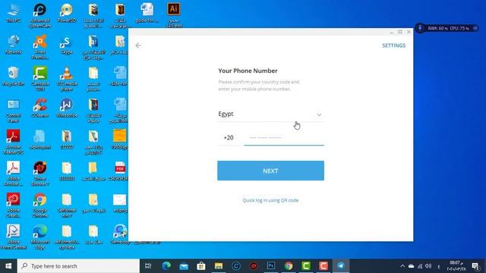The width and height of the screenshot is (486, 273).
Task: Click the Windows Start button
Action: click(8, 266)
